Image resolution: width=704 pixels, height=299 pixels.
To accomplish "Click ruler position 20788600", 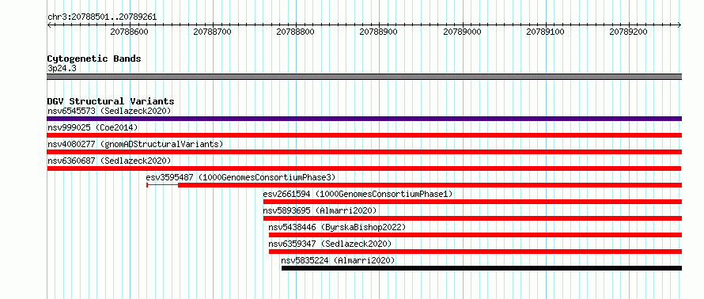I will [129, 32].
